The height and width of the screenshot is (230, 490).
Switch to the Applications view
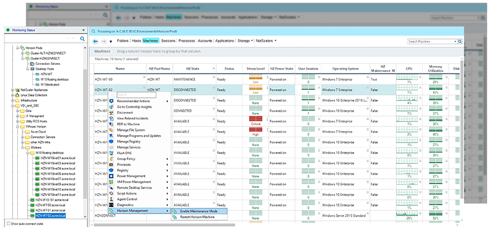coord(225,40)
